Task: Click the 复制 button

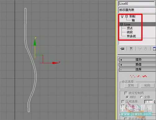Action: click(x=131, y=85)
